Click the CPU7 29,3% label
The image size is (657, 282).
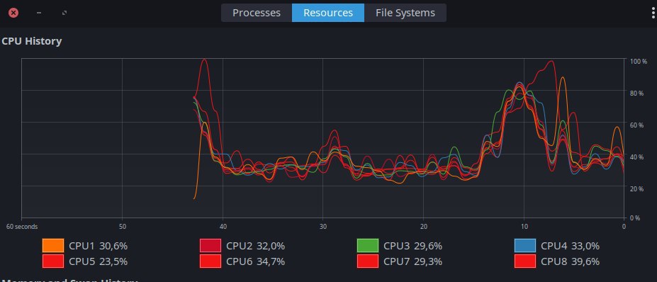click(412, 261)
